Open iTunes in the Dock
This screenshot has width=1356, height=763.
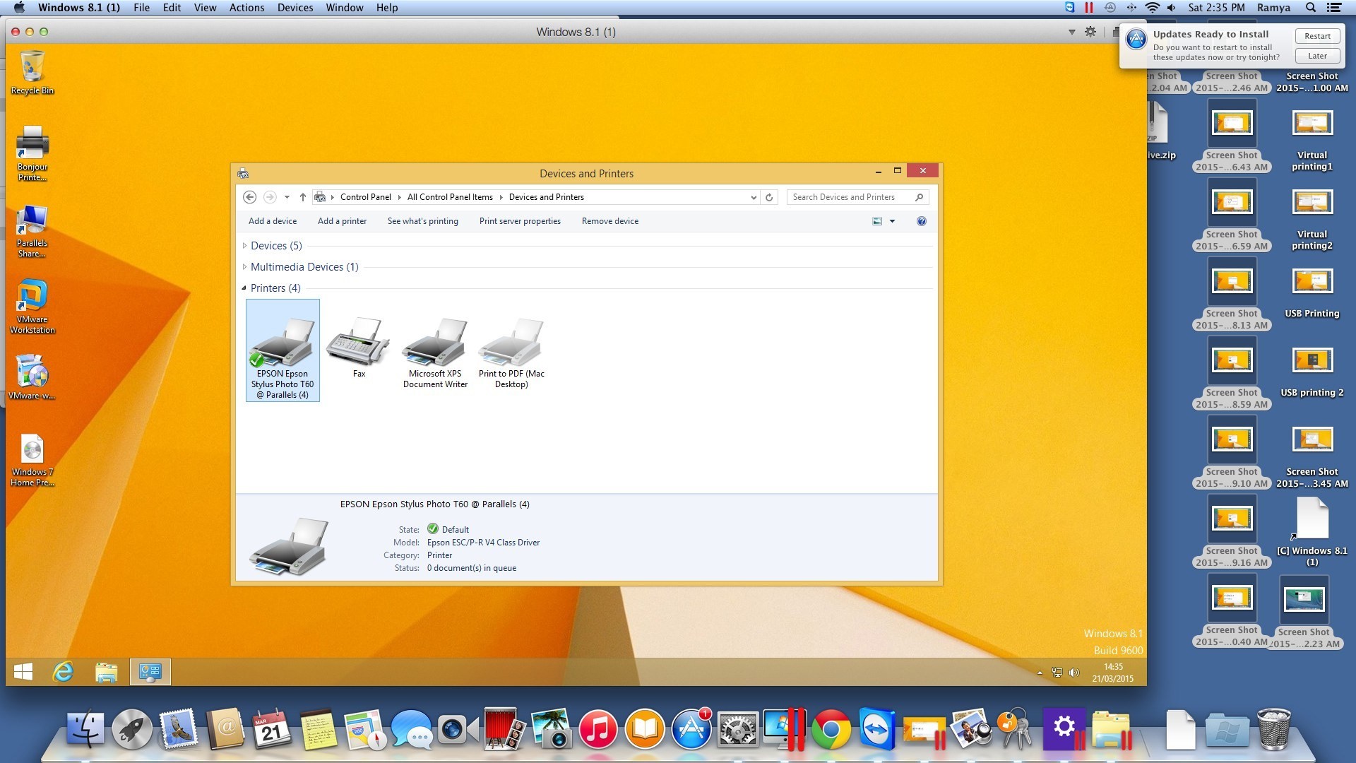pyautogui.click(x=597, y=730)
